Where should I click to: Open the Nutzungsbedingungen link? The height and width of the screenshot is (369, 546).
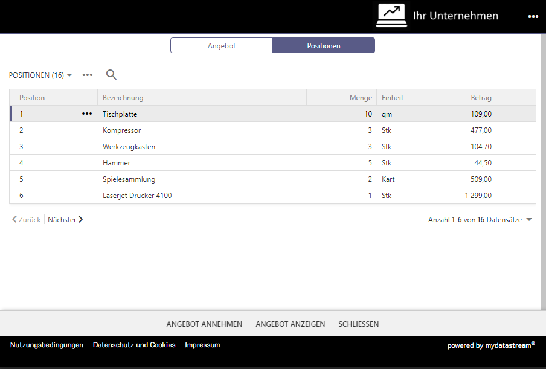[47, 345]
